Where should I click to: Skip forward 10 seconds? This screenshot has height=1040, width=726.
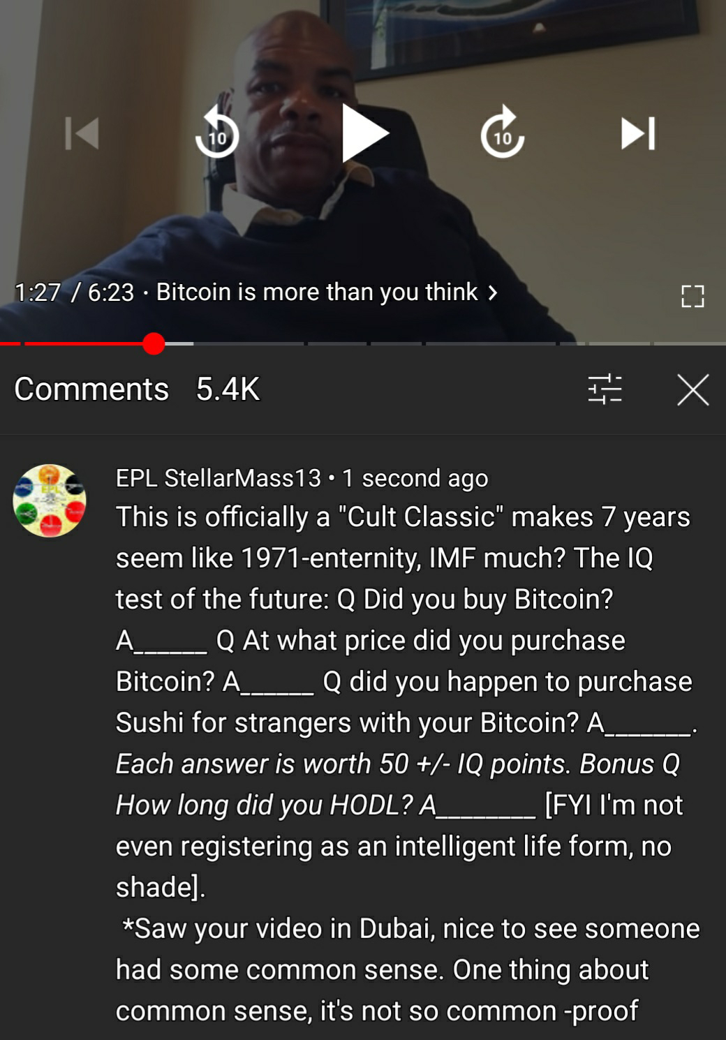click(503, 133)
